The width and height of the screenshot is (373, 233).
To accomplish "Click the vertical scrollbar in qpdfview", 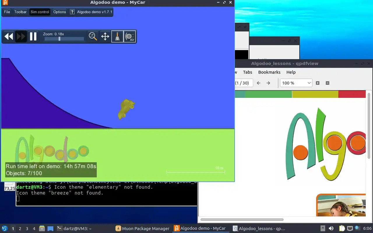I will pyautogui.click(x=369, y=126).
